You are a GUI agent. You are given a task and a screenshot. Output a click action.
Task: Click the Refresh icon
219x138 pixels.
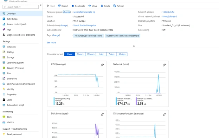point(115,6)
